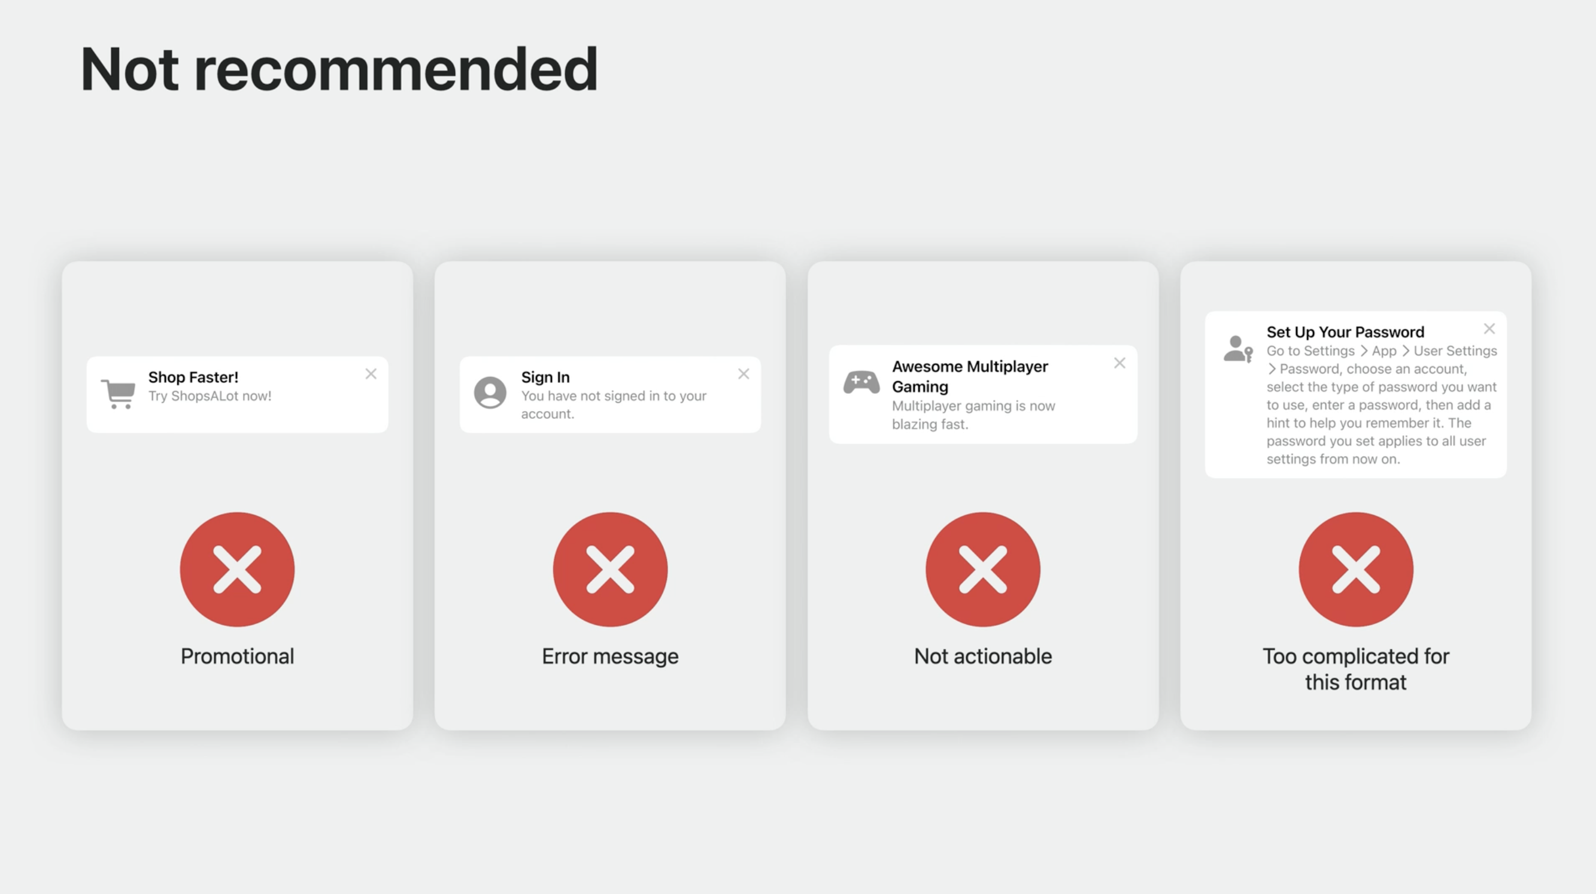Click the Error message caption

pyautogui.click(x=610, y=656)
